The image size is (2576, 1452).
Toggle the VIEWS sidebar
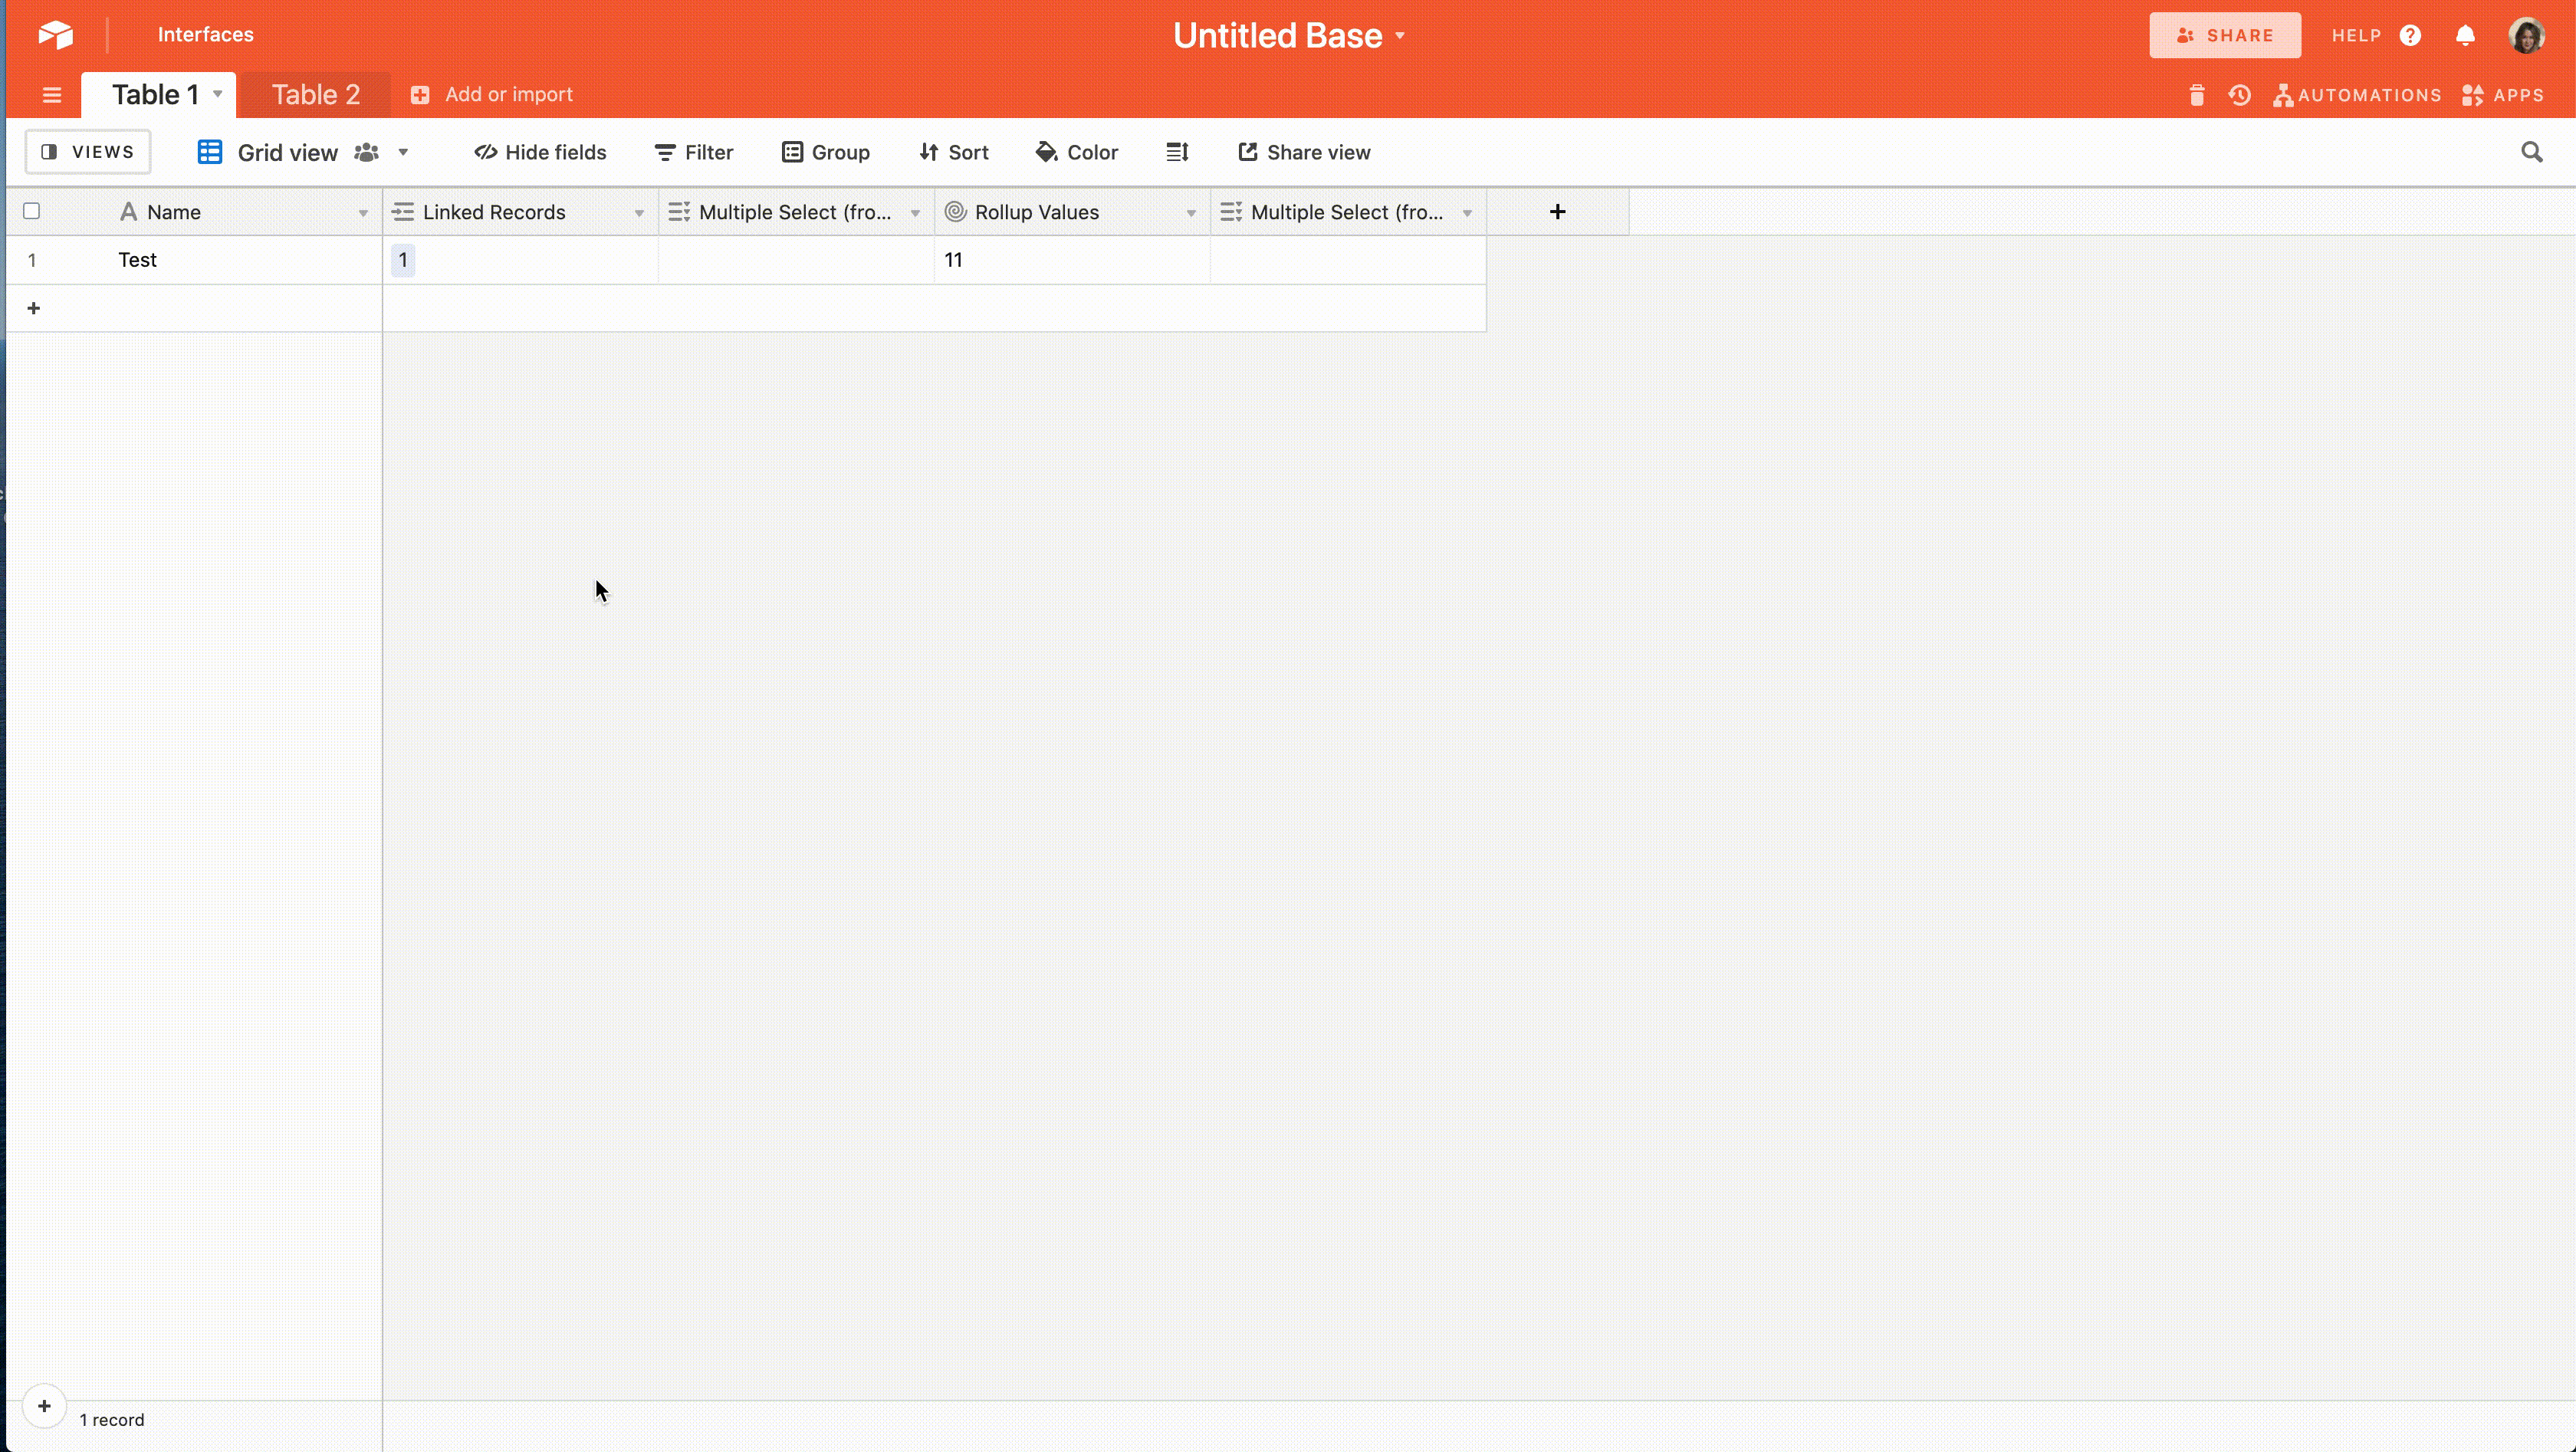tap(88, 152)
